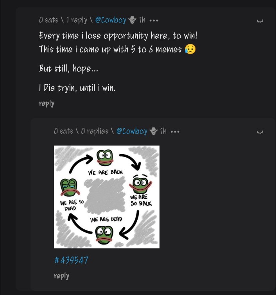Reply to the meme image comment
The height and width of the screenshot is (295, 276).
point(61,276)
